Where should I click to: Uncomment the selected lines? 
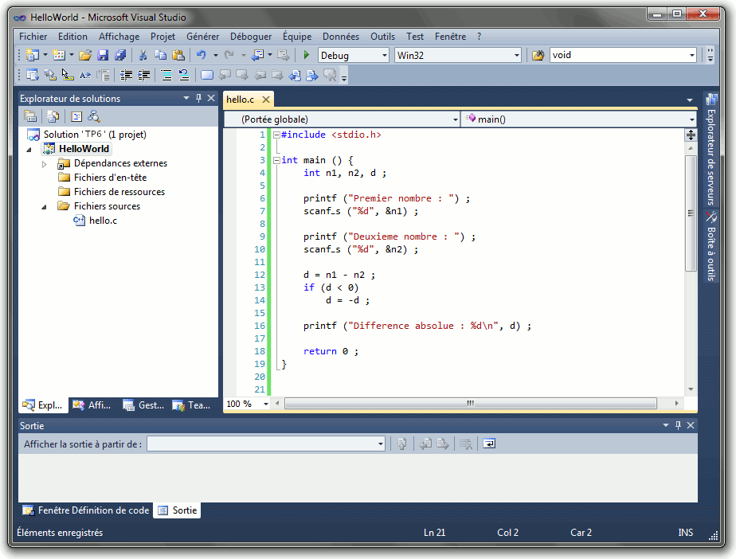184,75
